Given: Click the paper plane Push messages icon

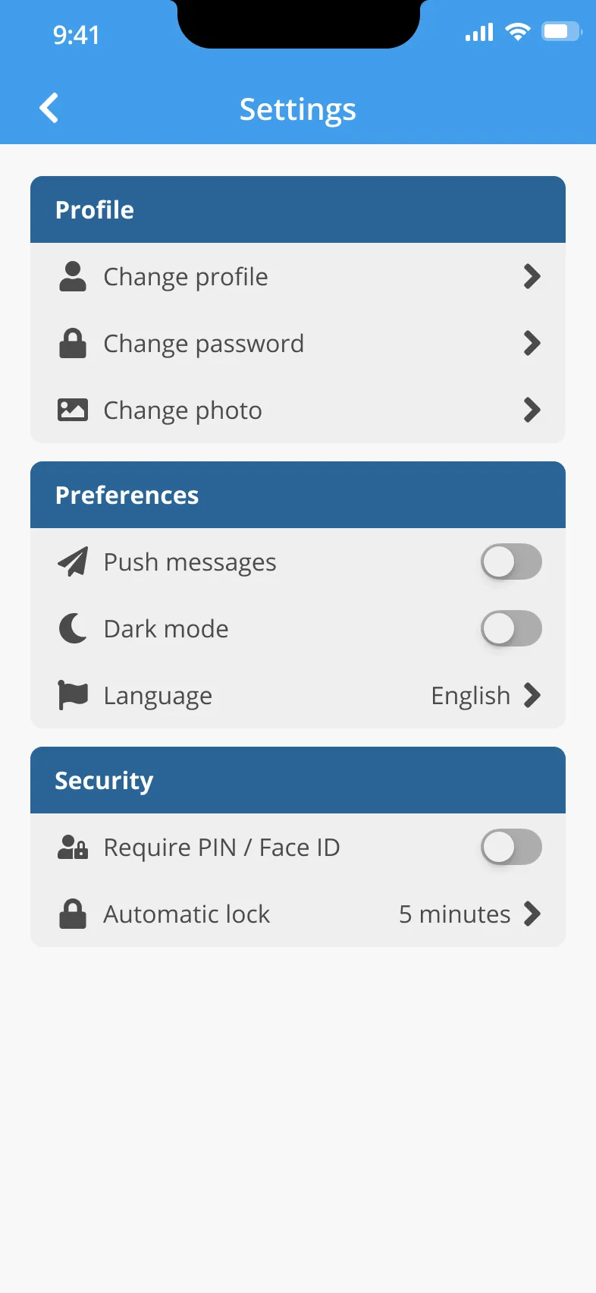Looking at the screenshot, I should tap(73, 562).
